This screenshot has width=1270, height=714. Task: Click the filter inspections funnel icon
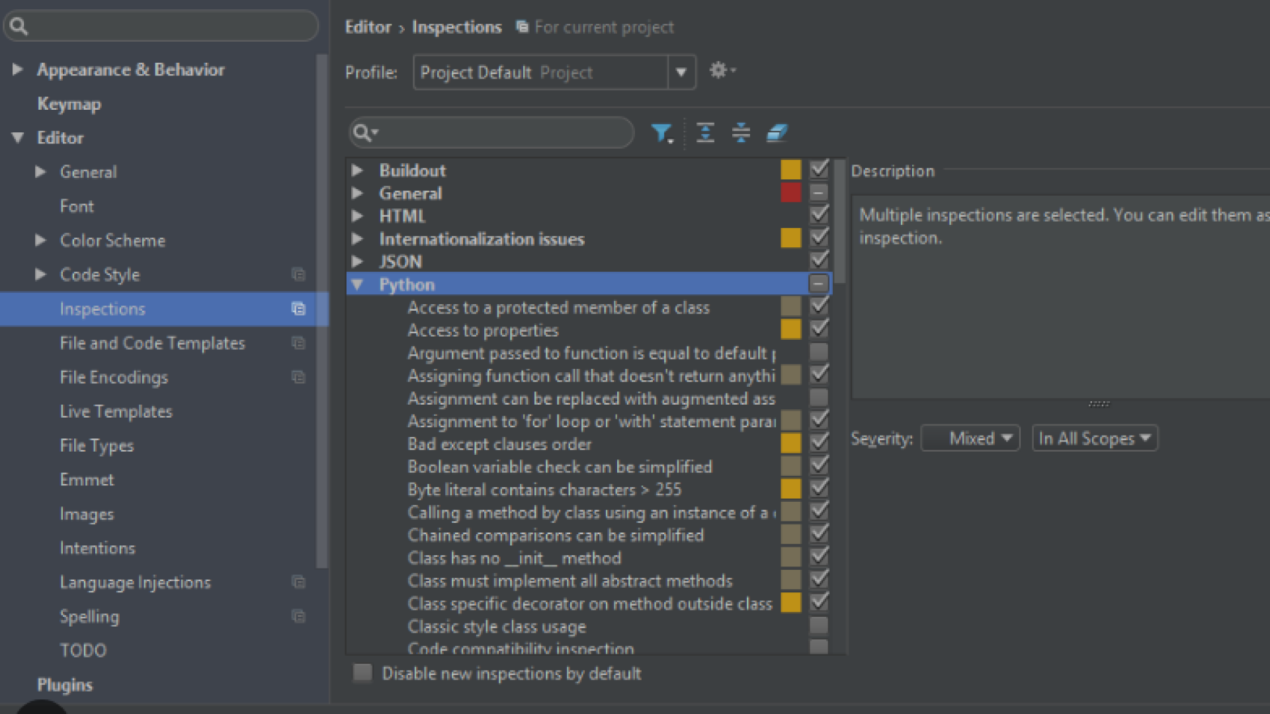point(661,134)
